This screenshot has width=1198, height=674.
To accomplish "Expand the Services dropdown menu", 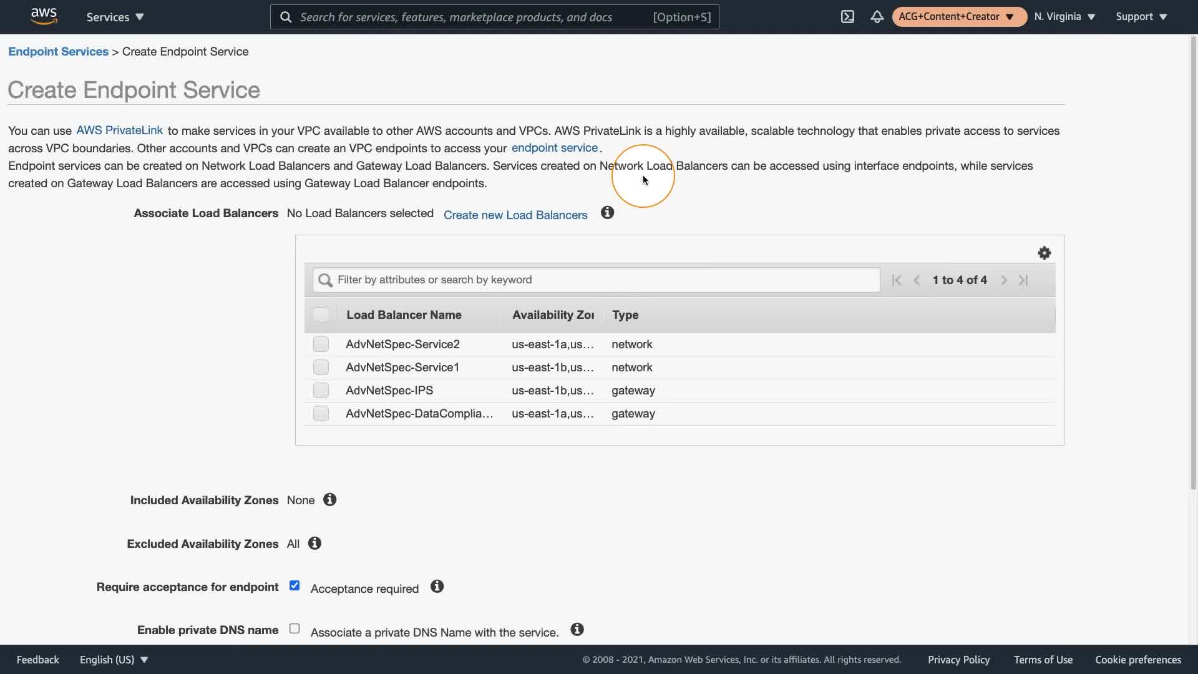I will coord(115,17).
